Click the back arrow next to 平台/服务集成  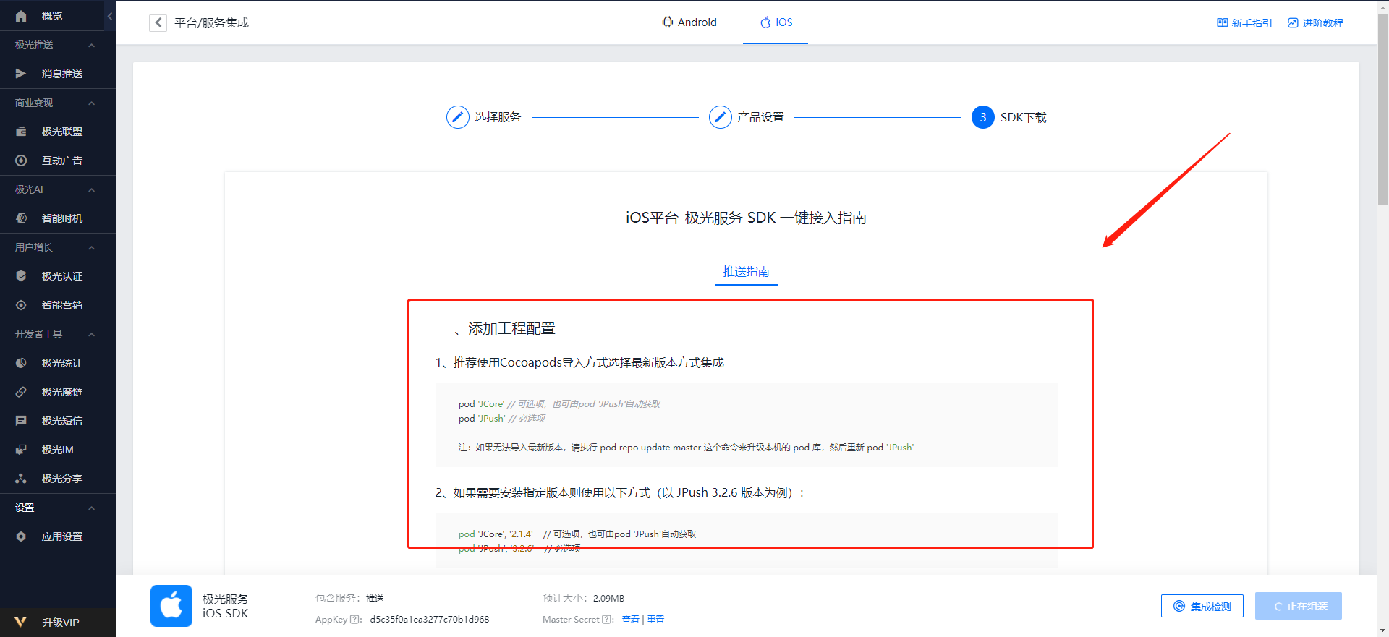[x=158, y=22]
